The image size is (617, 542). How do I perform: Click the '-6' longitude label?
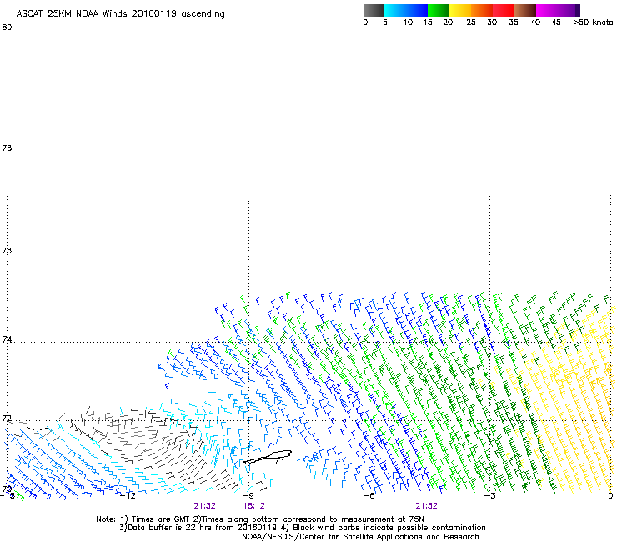click(369, 496)
